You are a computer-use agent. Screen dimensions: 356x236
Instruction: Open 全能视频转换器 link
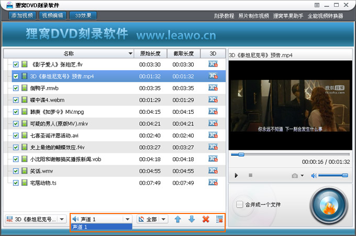325,16
